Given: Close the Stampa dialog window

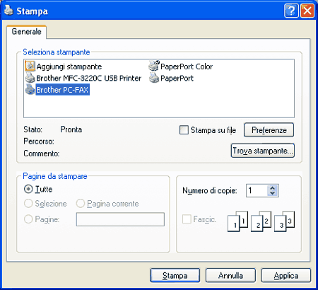Looking at the screenshot, I should coord(307,11).
